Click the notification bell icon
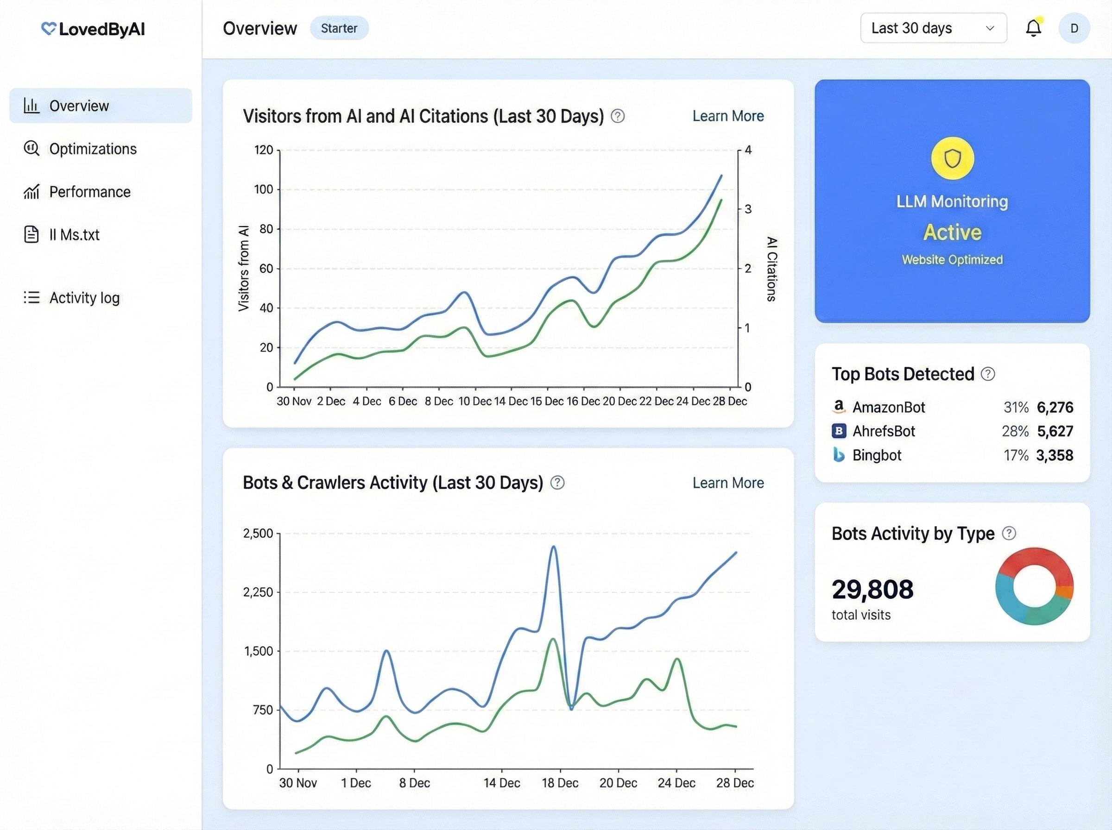 pos(1033,28)
